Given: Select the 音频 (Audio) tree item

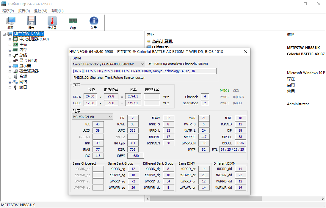Looking at the screenshot, I should pos(23,77).
